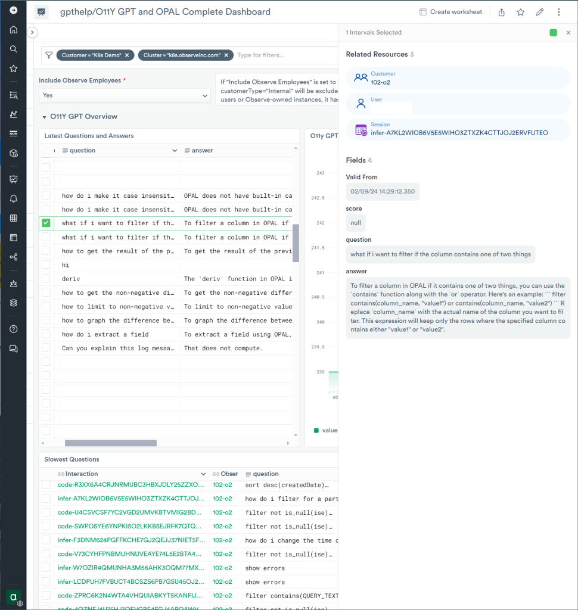The image size is (578, 610).
Task: Open the code-R3XX6A4CRJNRMUBC3HBX interaction link
Action: click(130, 485)
